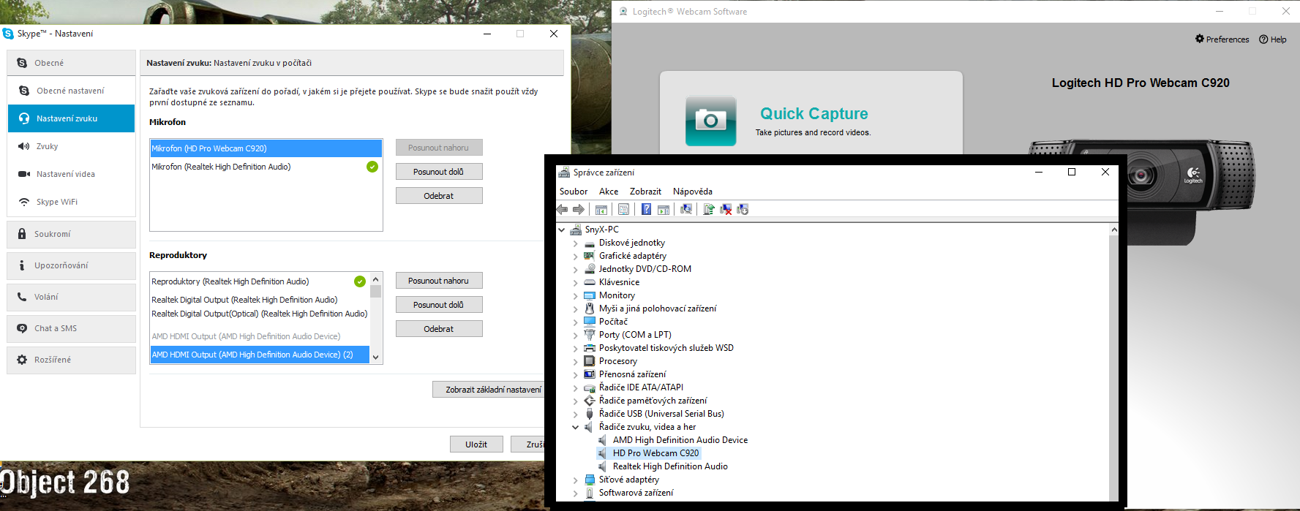This screenshot has width=1300, height=511.
Task: Select AMD High Definition Audio Device in tree
Action: 680,440
